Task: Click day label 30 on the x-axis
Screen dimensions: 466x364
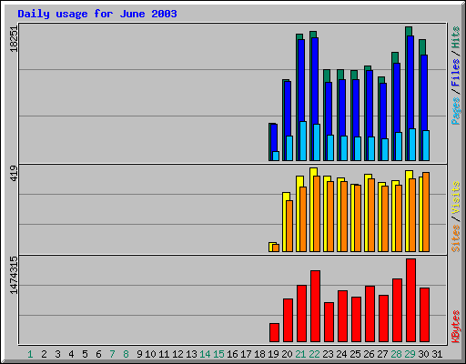Action: tap(423, 354)
